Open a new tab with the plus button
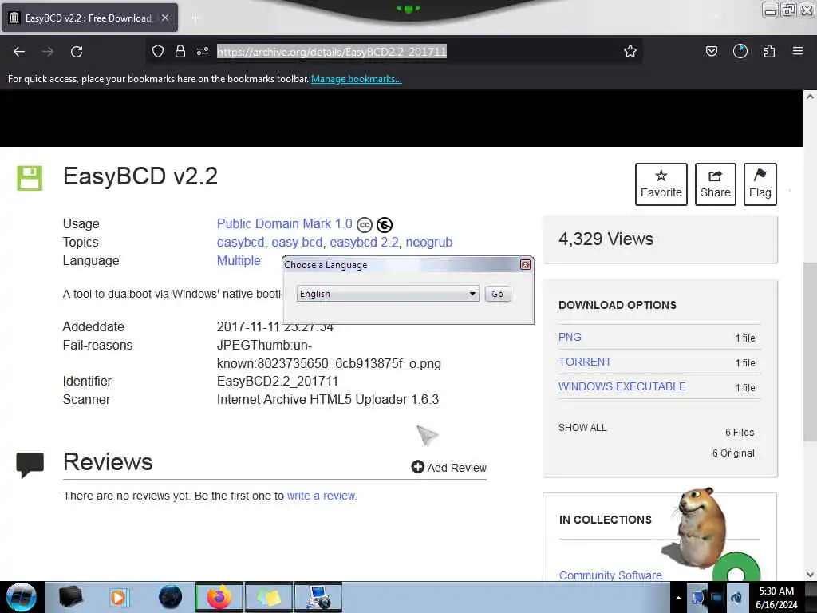Screen dimensions: 817x613 [x=195, y=18]
